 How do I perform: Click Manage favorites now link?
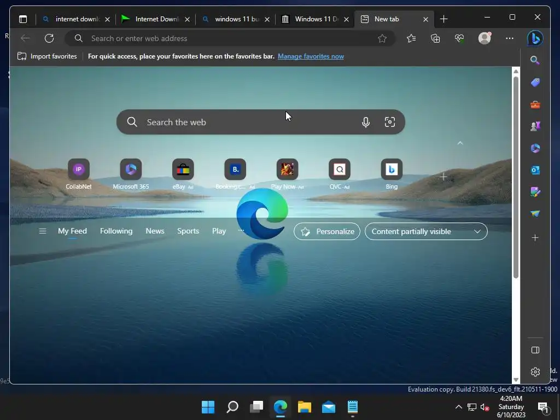(311, 56)
